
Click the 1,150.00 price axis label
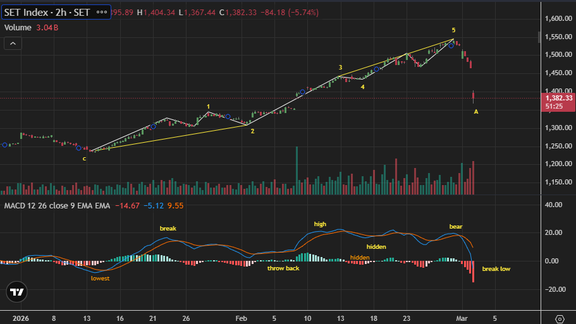tap(558, 182)
